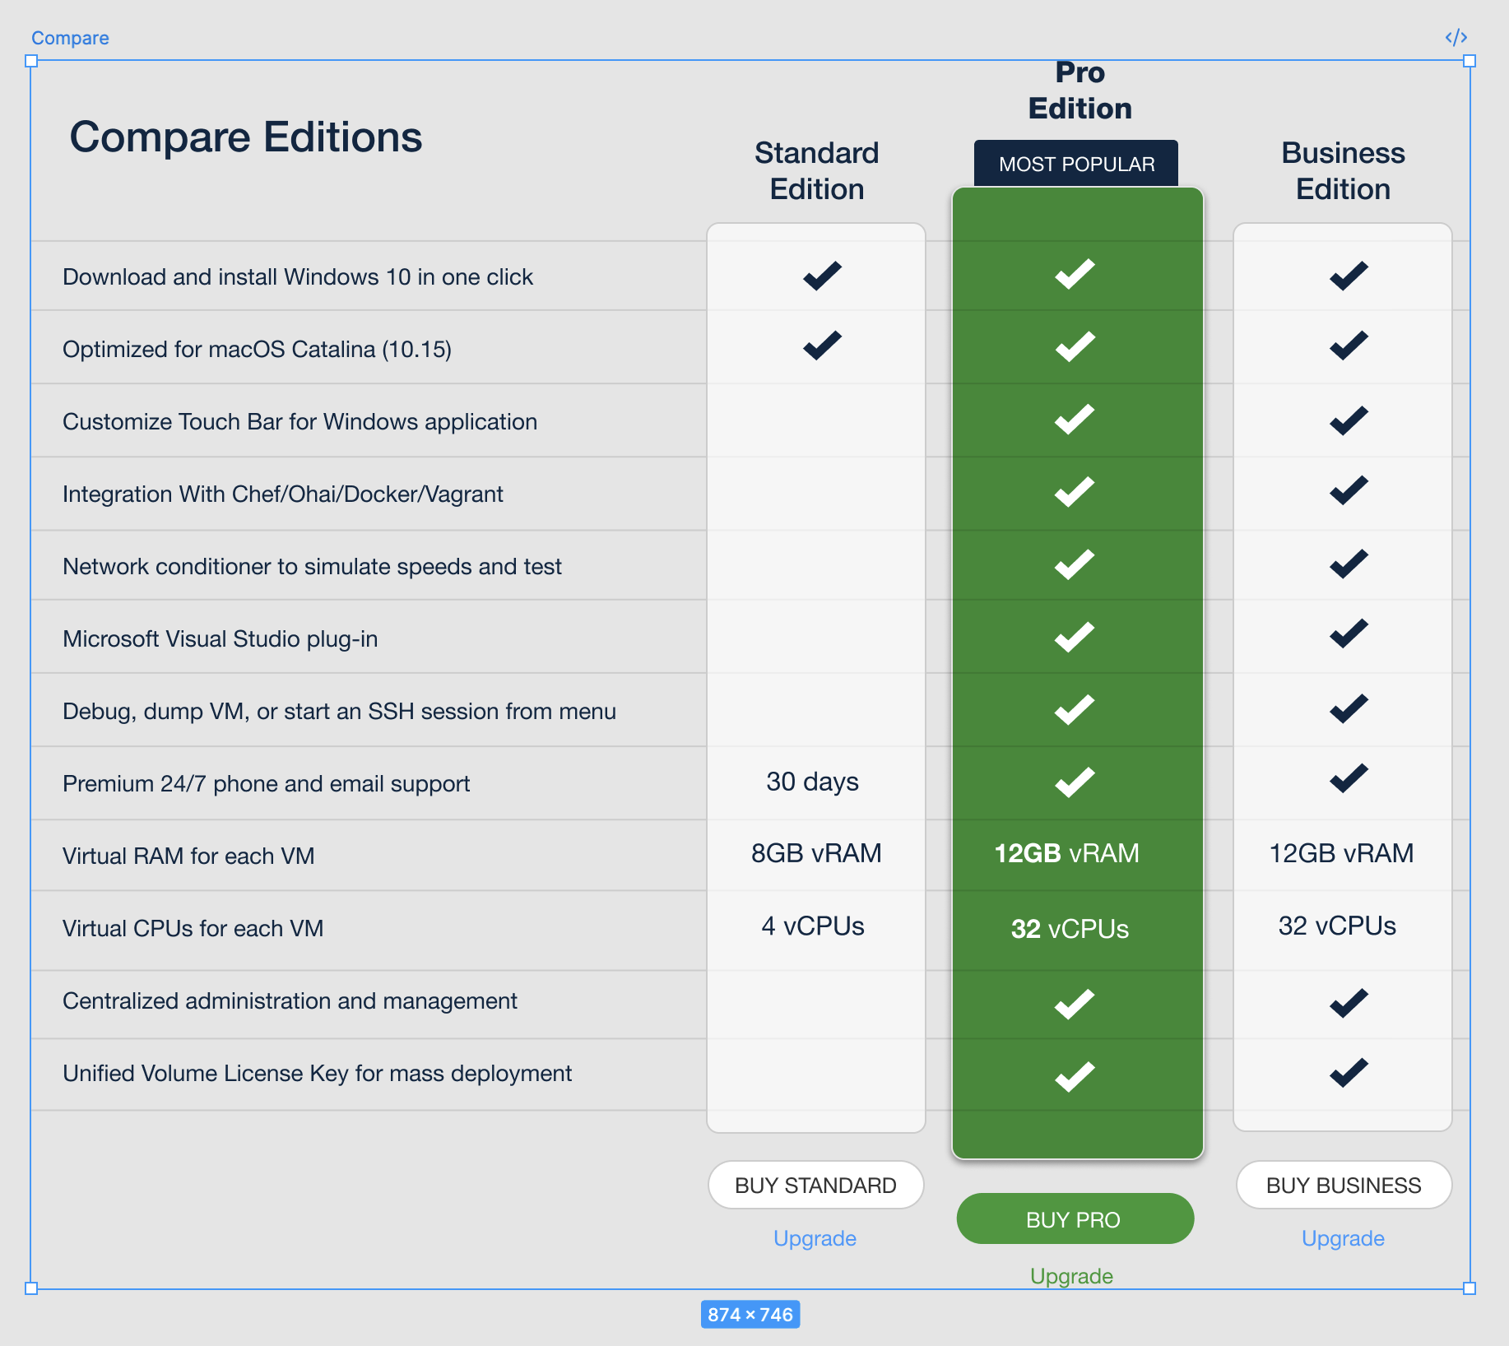Click Pro checkmark for Premium 24/7 support
This screenshot has height=1346, width=1509.
pyautogui.click(x=1075, y=782)
